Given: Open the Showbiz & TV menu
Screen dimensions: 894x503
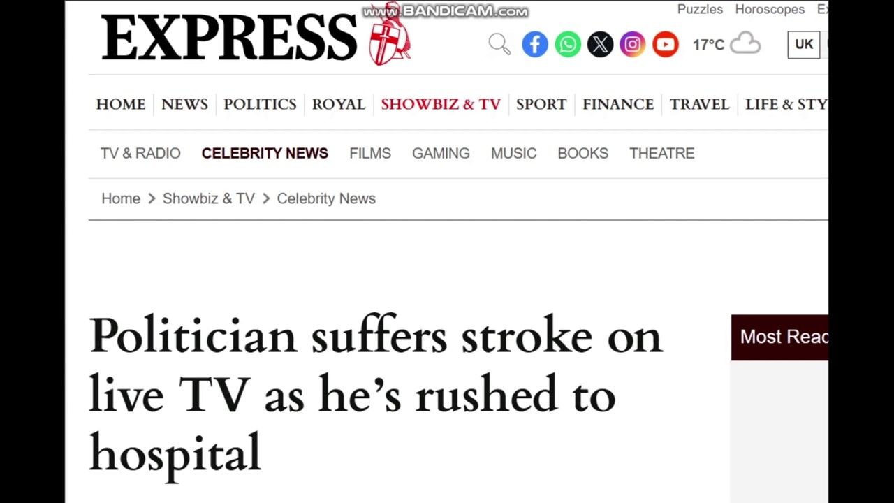Looking at the screenshot, I should (x=441, y=104).
